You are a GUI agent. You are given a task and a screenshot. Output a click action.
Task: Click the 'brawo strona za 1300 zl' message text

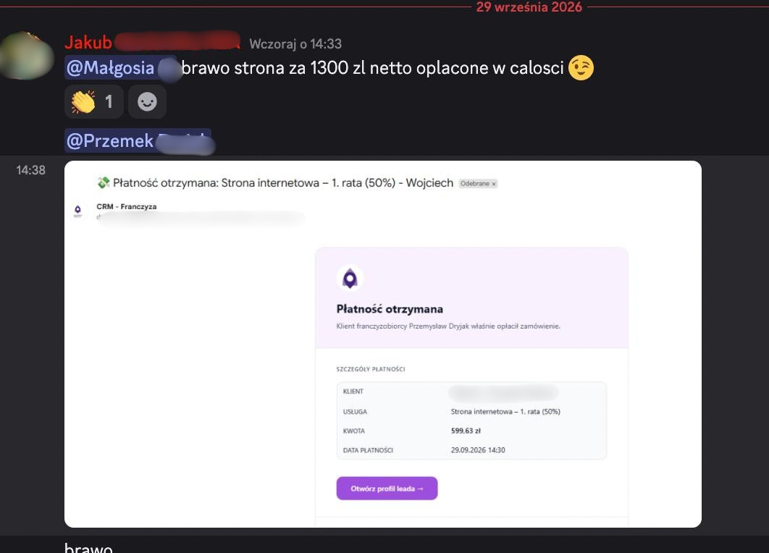click(372, 67)
